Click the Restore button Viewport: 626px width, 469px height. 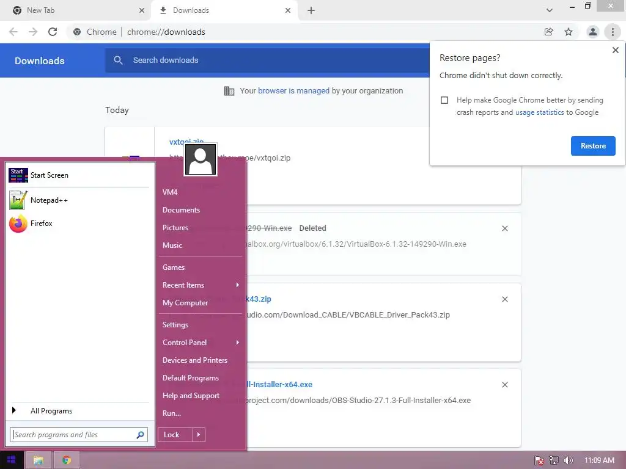[593, 146]
